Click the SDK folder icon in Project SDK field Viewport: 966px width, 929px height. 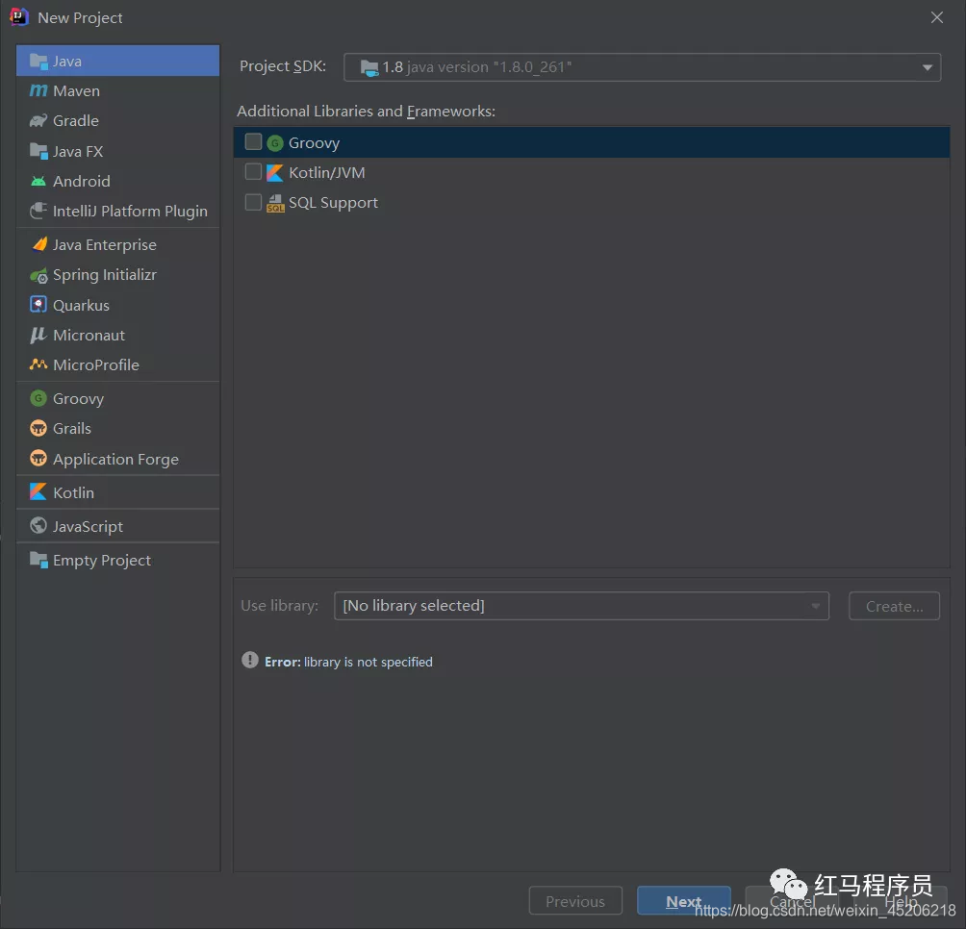[369, 67]
